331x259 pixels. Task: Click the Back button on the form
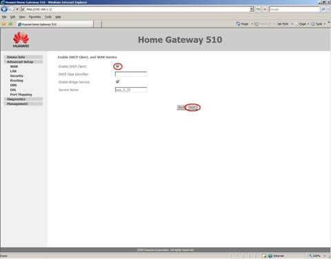[x=181, y=107]
